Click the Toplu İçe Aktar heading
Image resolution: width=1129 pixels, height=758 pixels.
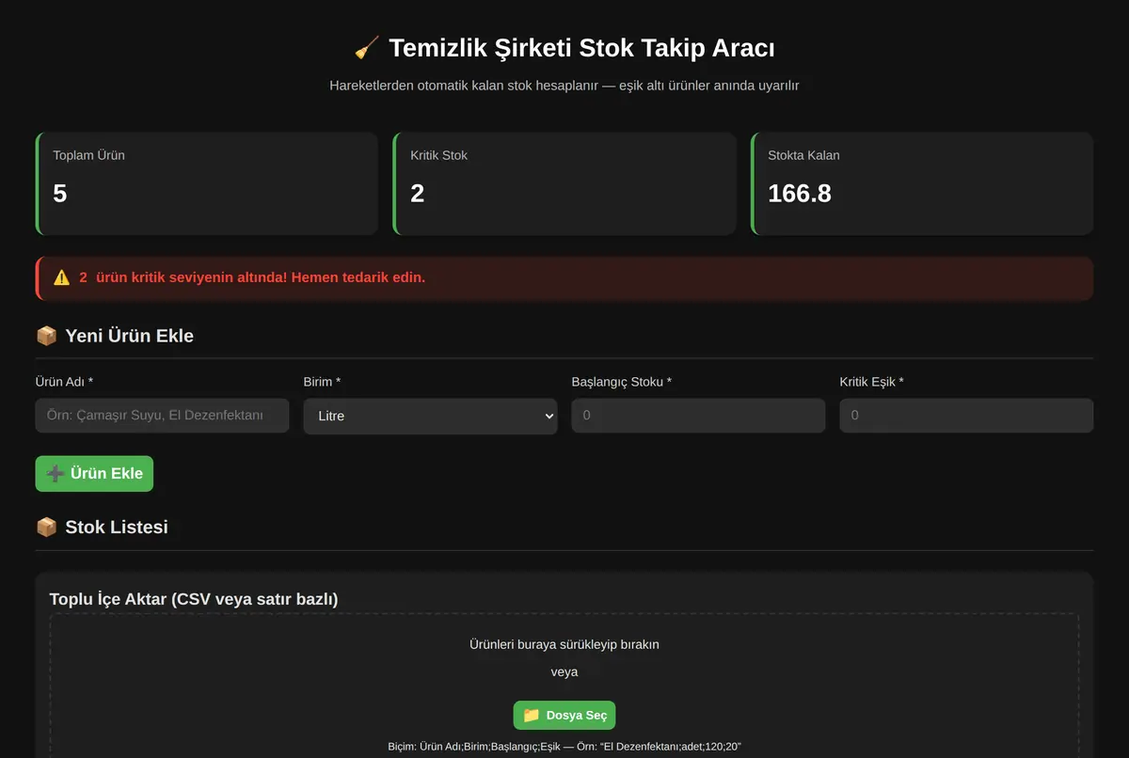[x=194, y=599]
